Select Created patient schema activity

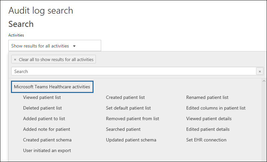coord(47,140)
